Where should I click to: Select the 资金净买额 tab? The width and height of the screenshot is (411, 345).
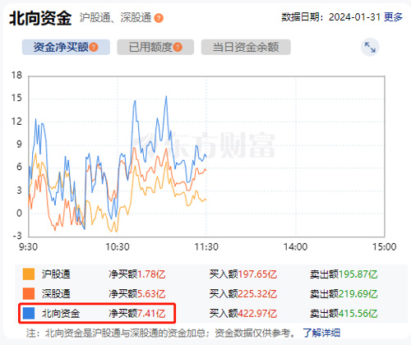pyautogui.click(x=66, y=47)
